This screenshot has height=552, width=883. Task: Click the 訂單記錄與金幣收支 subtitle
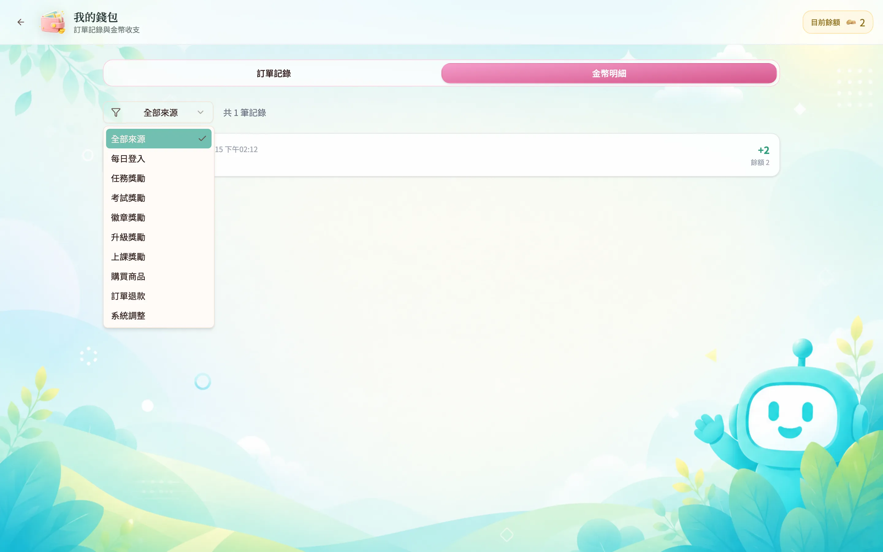[x=107, y=30]
